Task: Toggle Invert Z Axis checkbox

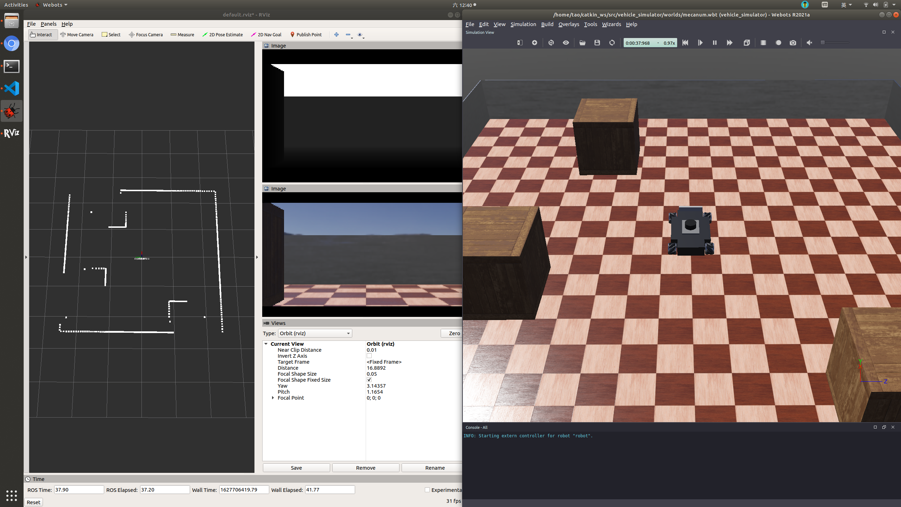Action: pyautogui.click(x=369, y=356)
